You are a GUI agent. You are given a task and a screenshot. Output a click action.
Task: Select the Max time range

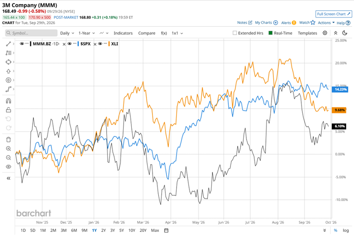pyautogui.click(x=155, y=230)
